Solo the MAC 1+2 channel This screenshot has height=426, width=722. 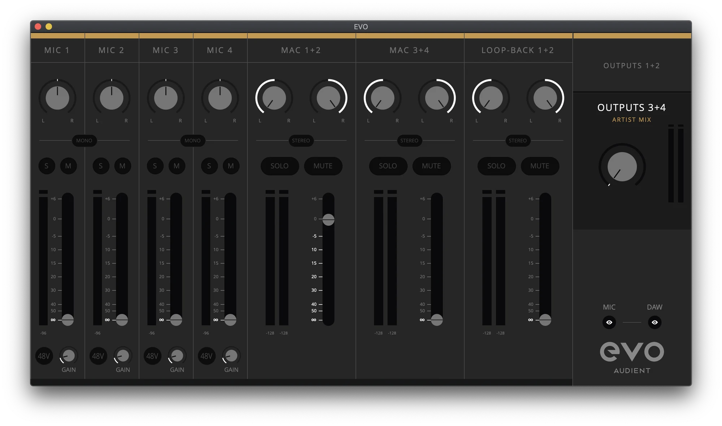coord(280,166)
